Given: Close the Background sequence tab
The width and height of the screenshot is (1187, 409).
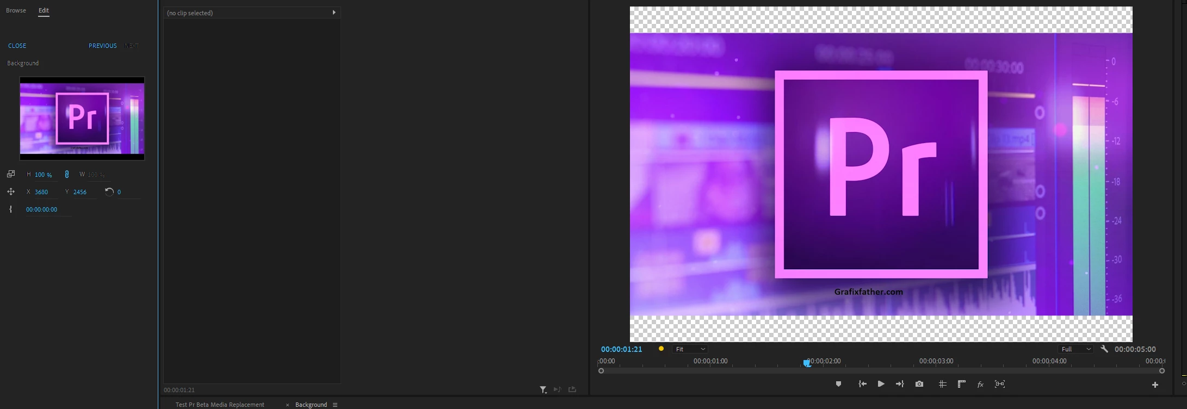Looking at the screenshot, I should click(x=287, y=405).
